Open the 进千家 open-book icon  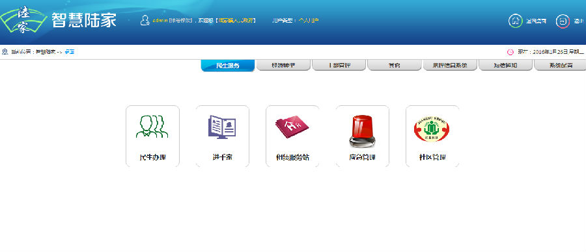tap(222, 127)
